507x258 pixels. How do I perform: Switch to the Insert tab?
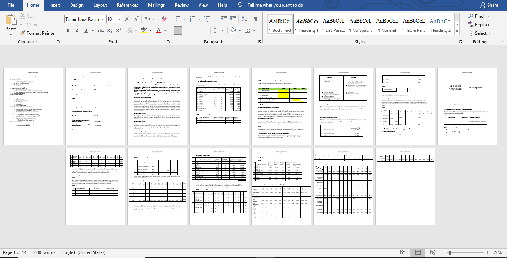click(55, 5)
